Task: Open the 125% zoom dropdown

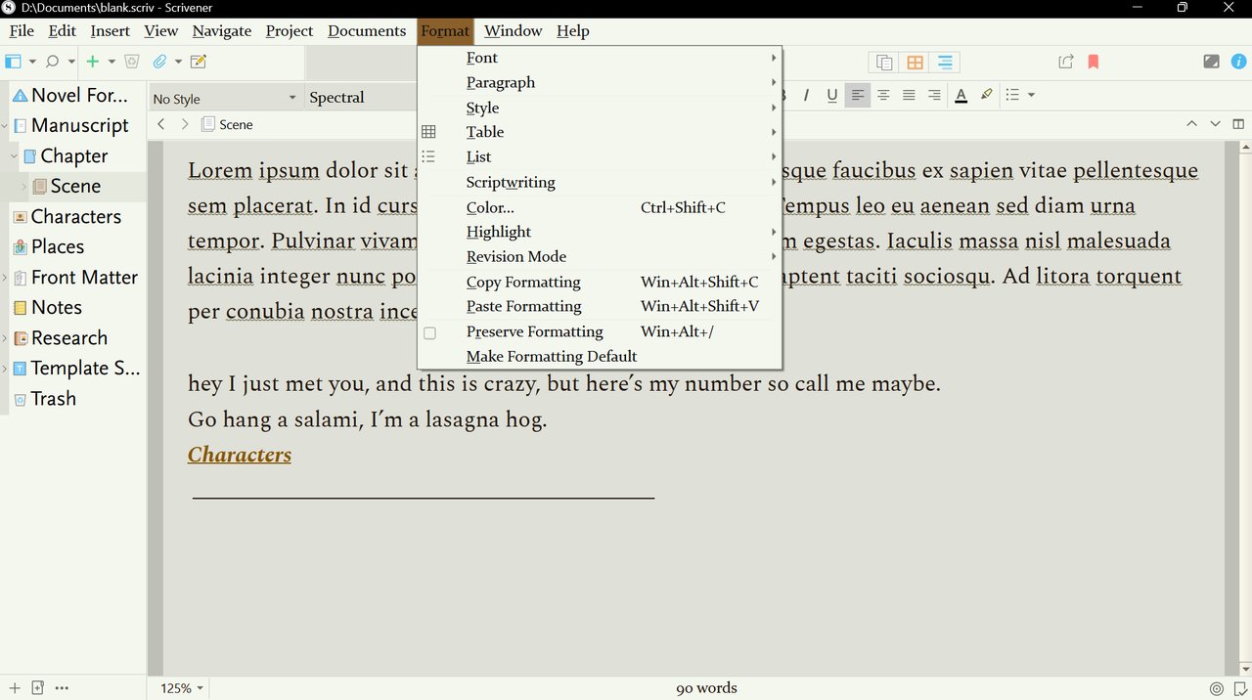Action: pos(182,688)
